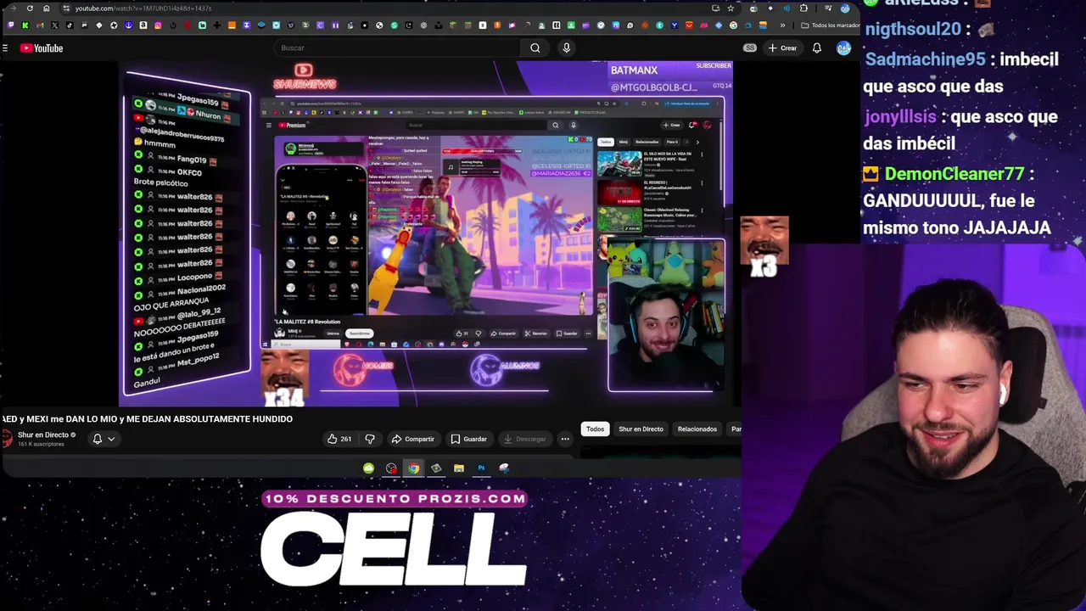
Task: Click the 161 K suscriptores text
Action: click(x=41, y=445)
